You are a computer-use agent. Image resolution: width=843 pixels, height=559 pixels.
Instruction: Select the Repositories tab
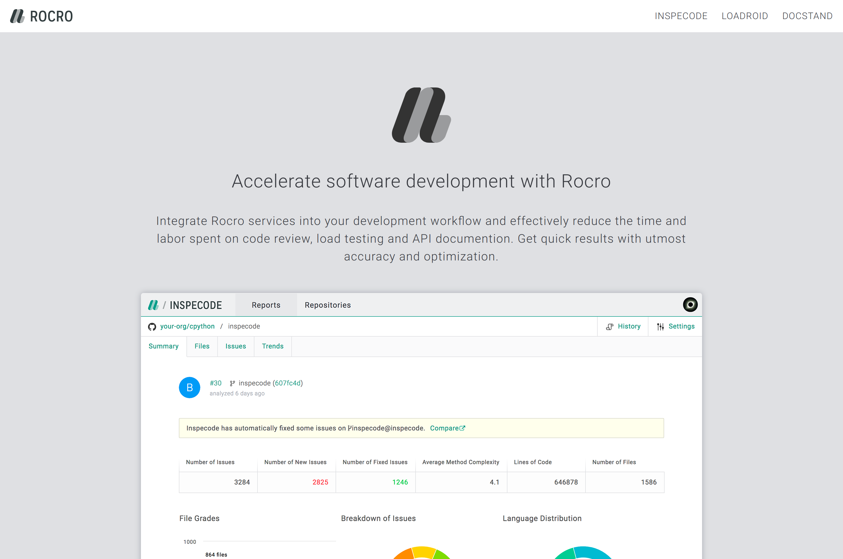coord(327,305)
